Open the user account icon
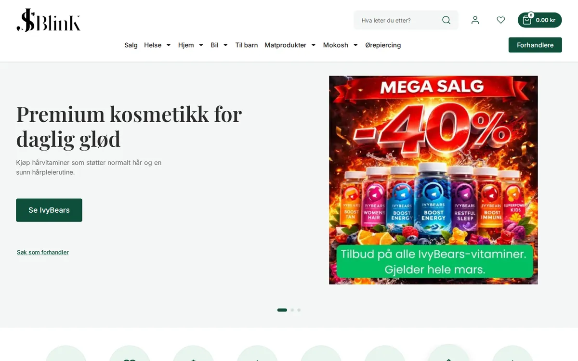Screen dimensions: 578x361 (x=475, y=20)
